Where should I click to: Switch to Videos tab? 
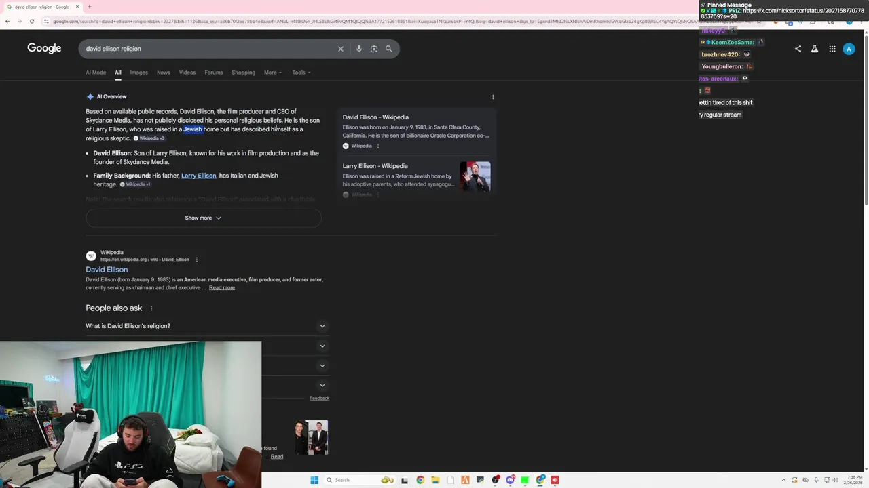pos(187,73)
